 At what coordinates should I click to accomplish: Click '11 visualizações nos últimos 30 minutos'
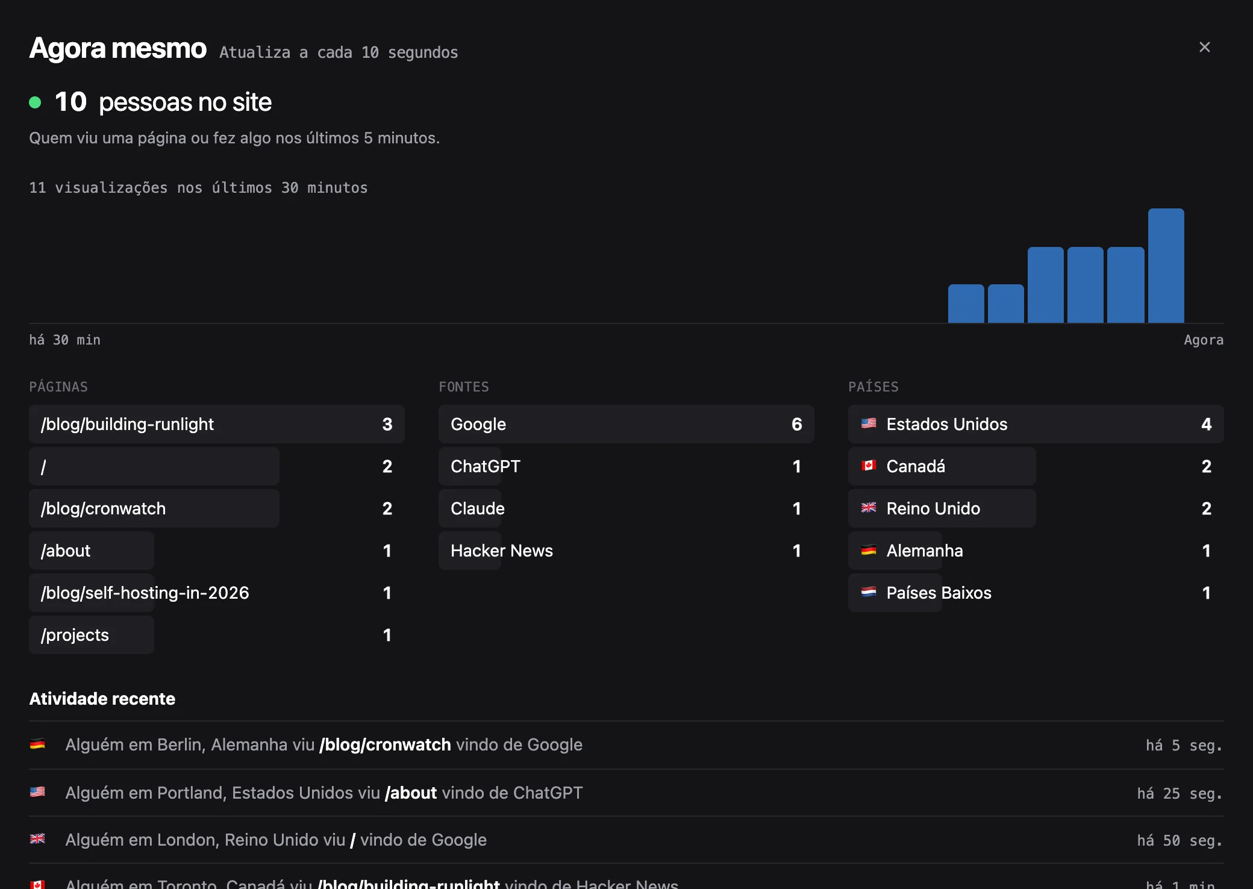click(x=198, y=188)
